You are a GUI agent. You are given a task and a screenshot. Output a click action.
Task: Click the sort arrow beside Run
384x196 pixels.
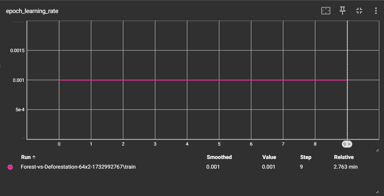[34, 157]
